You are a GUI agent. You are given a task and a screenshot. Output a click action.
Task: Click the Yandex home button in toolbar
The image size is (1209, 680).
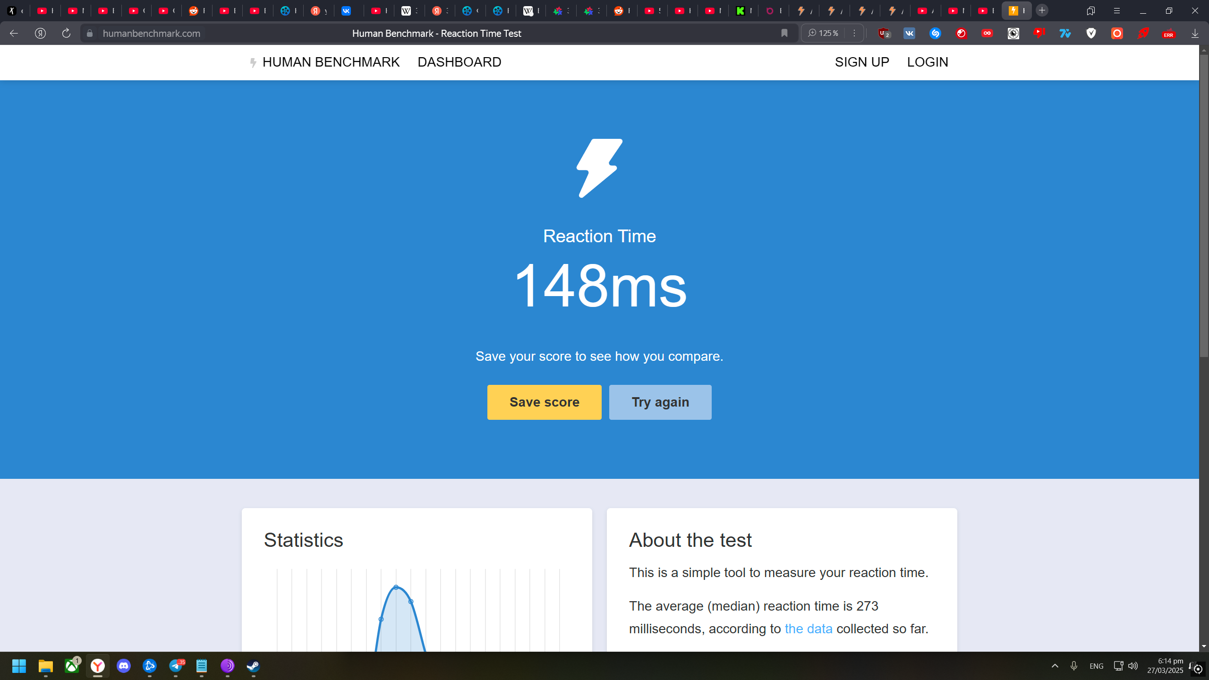[x=40, y=33]
